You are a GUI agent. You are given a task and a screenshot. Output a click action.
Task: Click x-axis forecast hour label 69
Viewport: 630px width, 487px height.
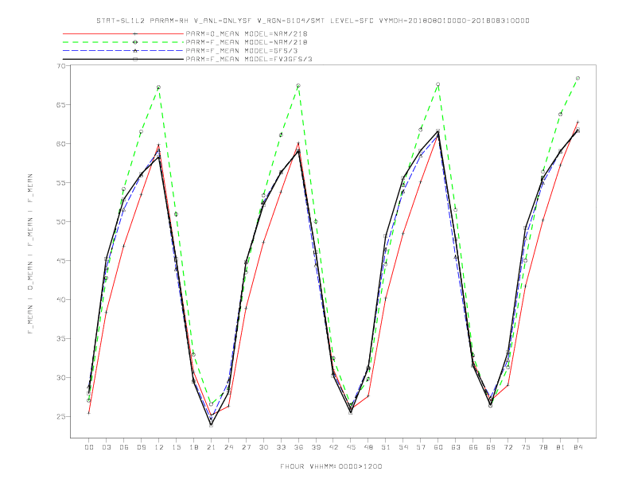(x=491, y=447)
